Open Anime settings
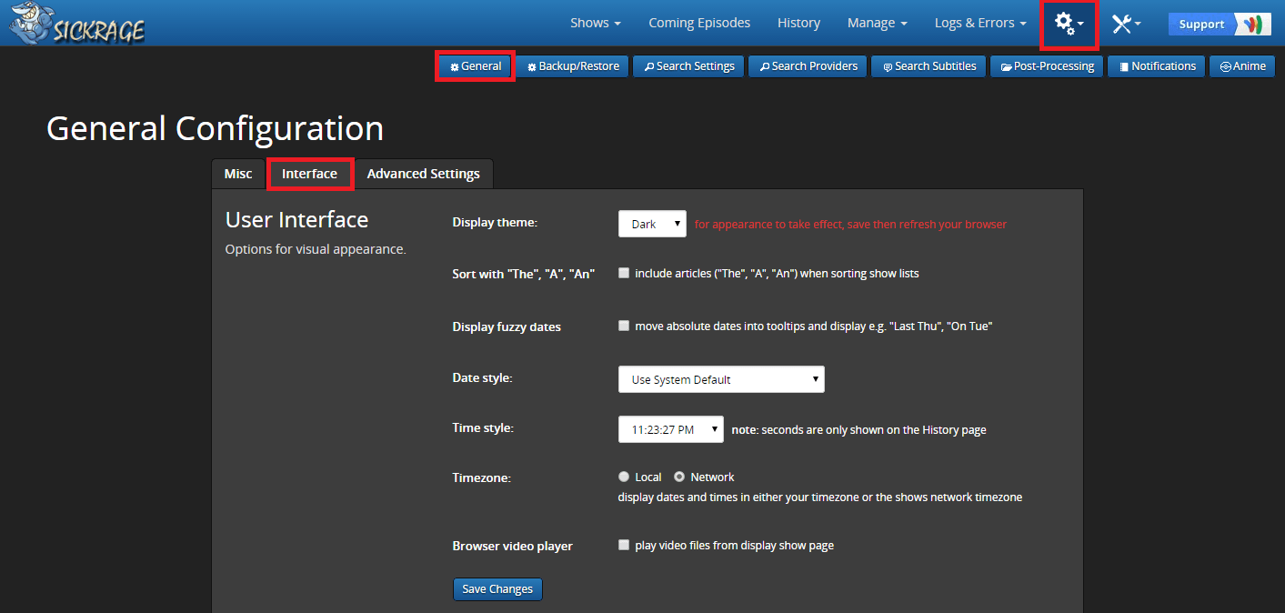The height and width of the screenshot is (613, 1285). [x=1242, y=66]
